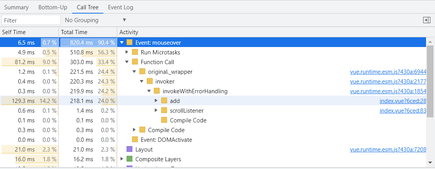Click the green Composite Layers category square
The height and width of the screenshot is (169, 435).
130,159
